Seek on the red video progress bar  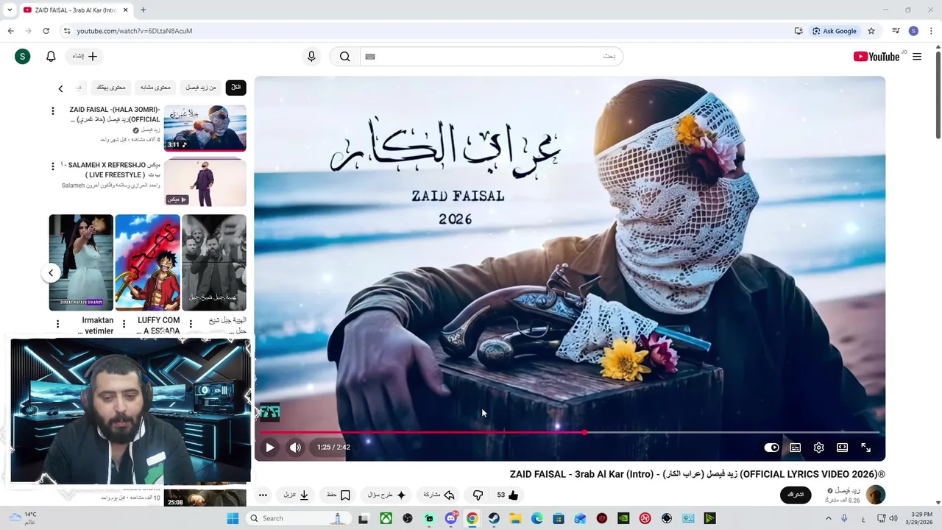570,432
